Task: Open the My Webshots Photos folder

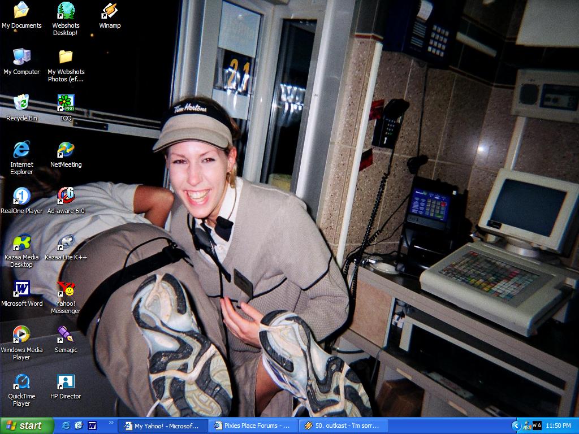Action: 66,57
